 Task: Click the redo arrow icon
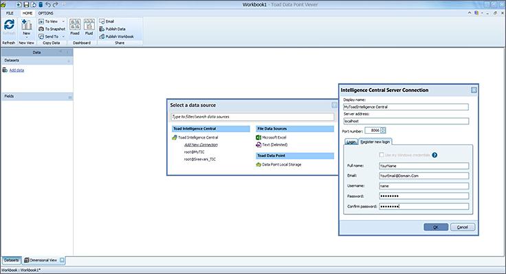click(56, 5)
